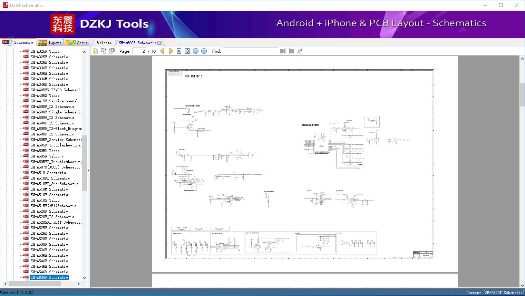
Task: Click the fit page icon
Action: tap(187, 51)
